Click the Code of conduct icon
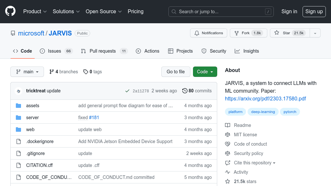The height and width of the screenshot is (186, 331). [x=229, y=144]
